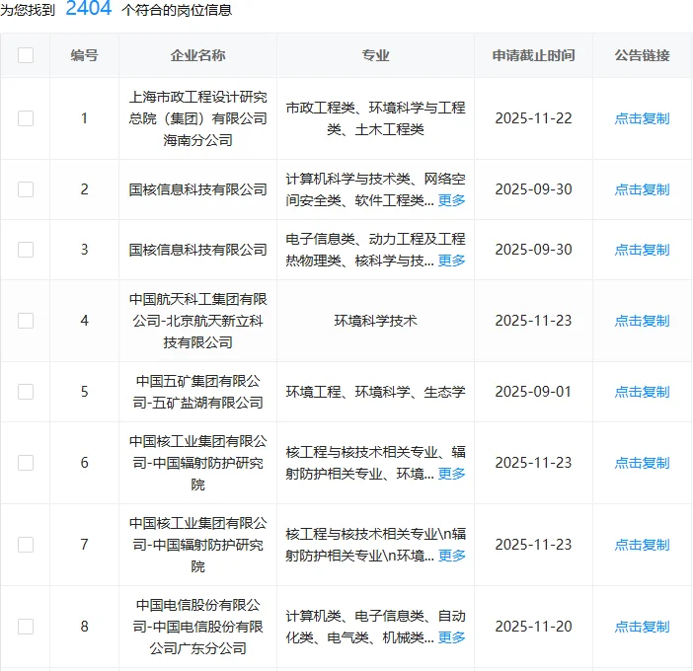Copy link for row 8 中国电信
693x671 pixels.
[x=643, y=627]
